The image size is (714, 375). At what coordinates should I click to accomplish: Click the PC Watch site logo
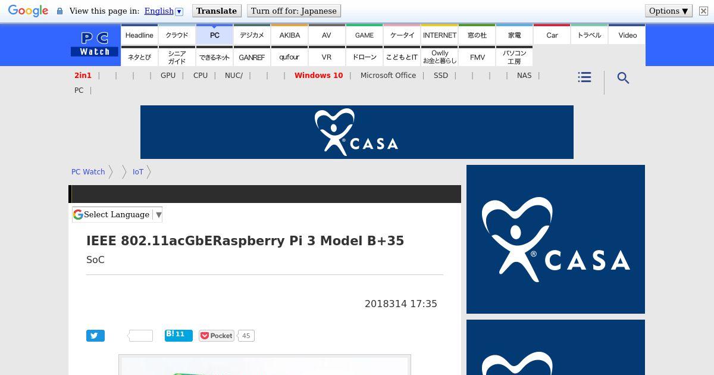95,45
